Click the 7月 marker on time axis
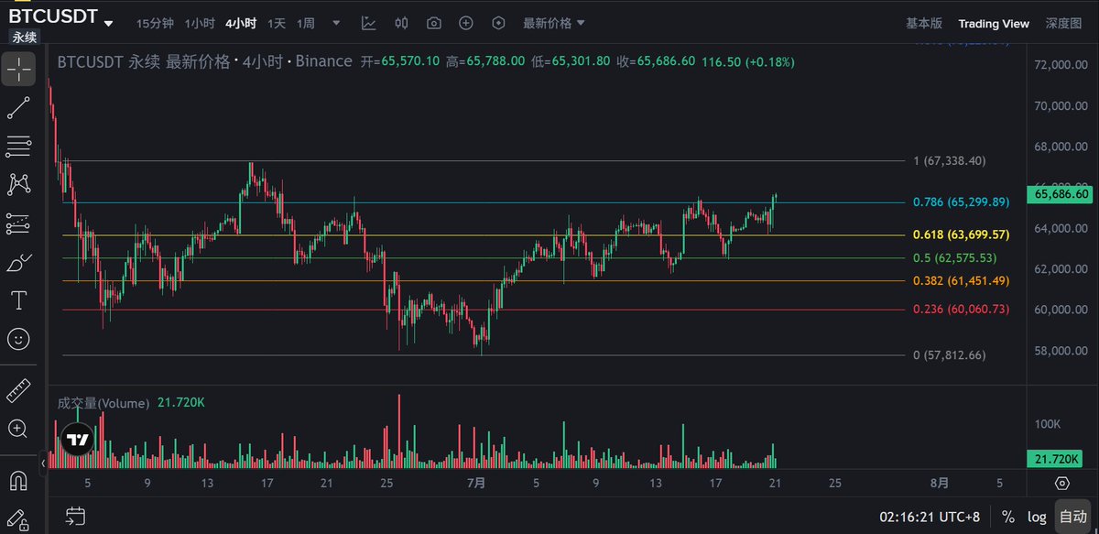The image size is (1099, 534). (x=476, y=483)
